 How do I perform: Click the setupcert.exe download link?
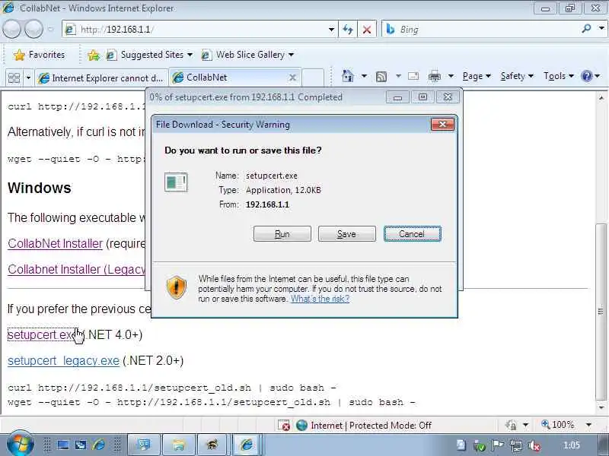pos(43,334)
